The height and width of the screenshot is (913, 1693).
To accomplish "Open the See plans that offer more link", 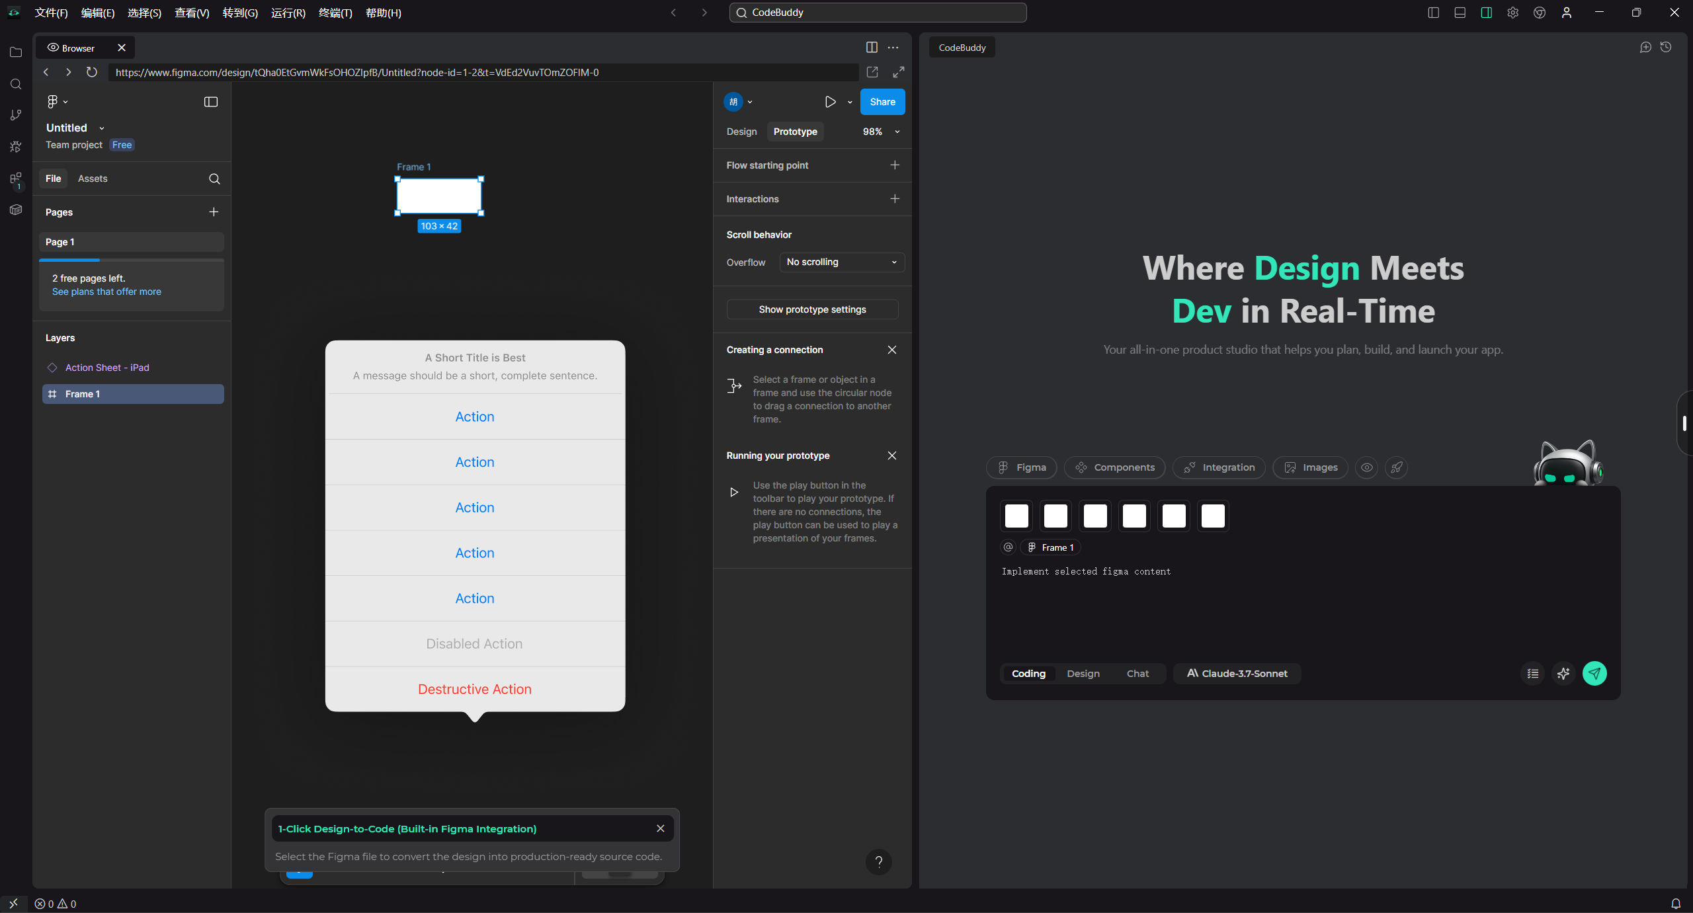I will click(x=106, y=291).
